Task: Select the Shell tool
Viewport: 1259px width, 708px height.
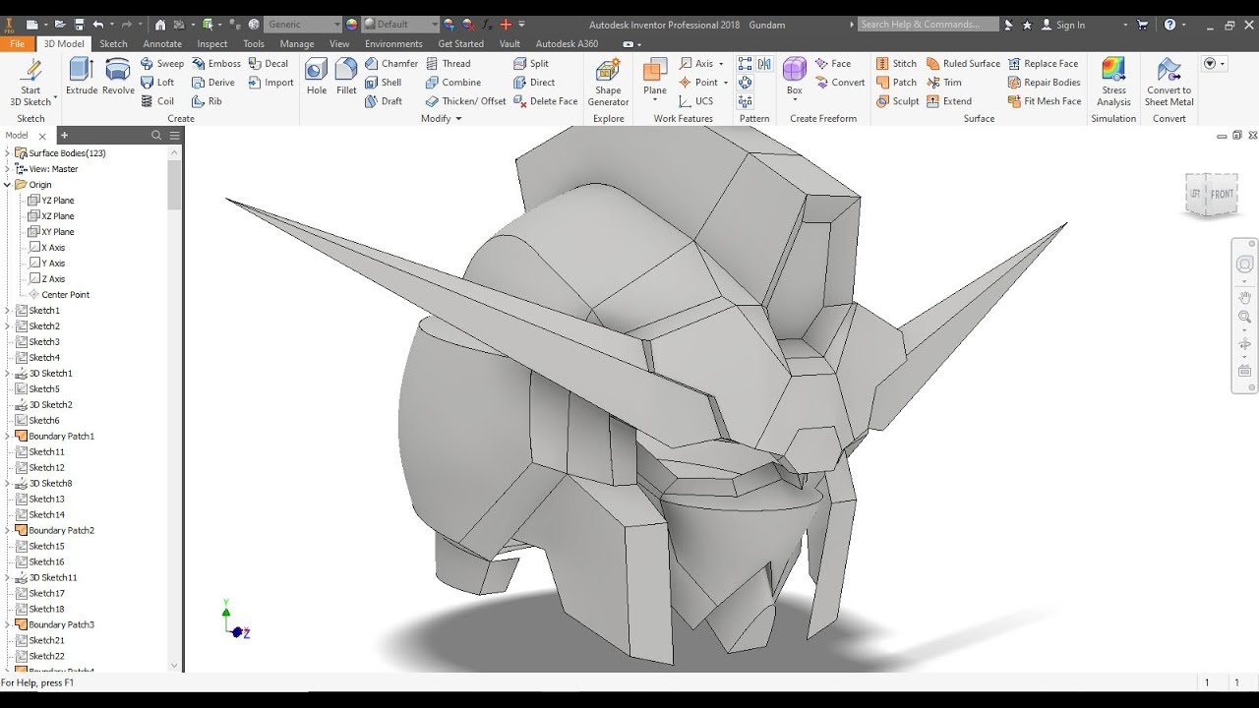Action: [384, 83]
